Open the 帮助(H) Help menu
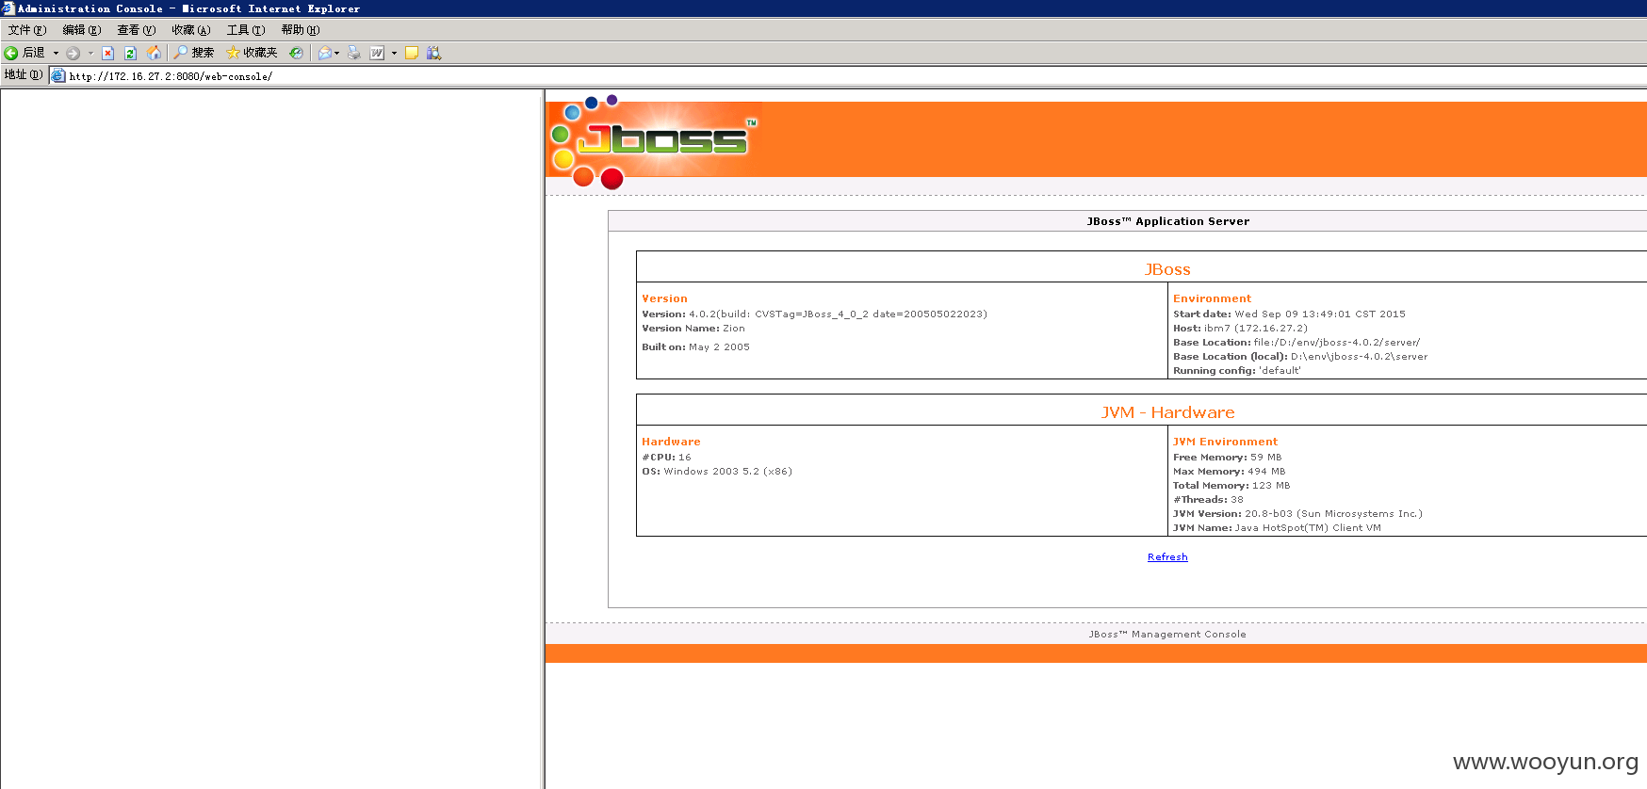Viewport: 1647px width, 789px height. 301,30
